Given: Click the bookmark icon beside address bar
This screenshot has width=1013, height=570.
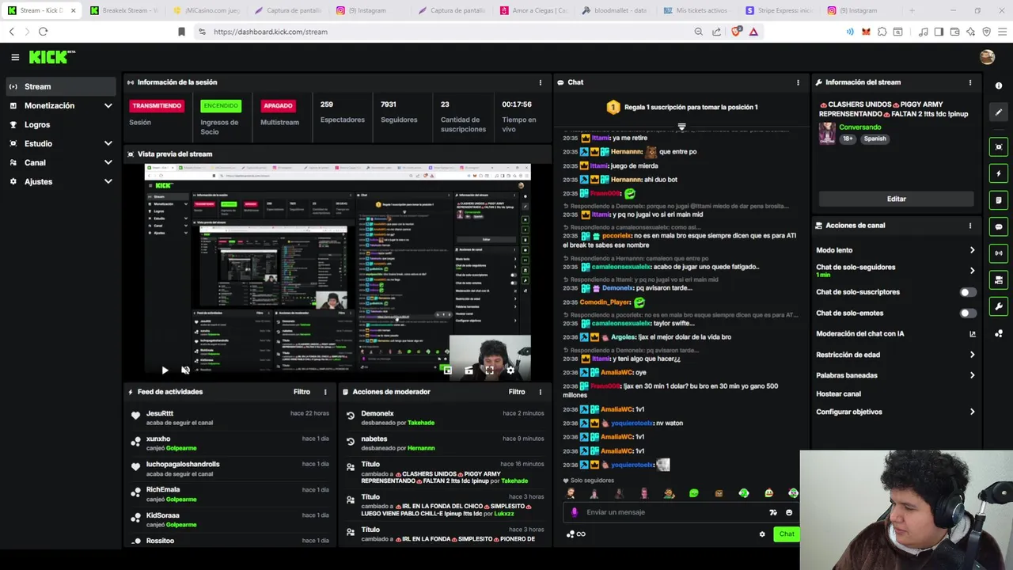Looking at the screenshot, I should coord(181,32).
